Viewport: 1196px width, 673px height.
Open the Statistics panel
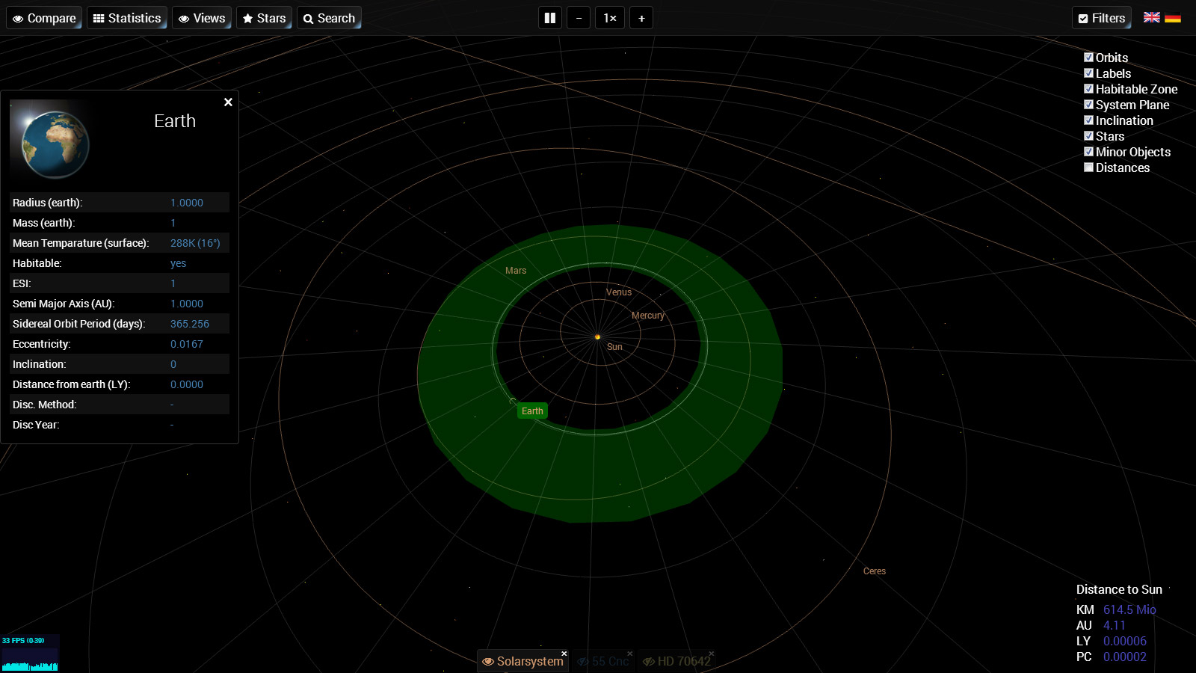[x=127, y=18]
